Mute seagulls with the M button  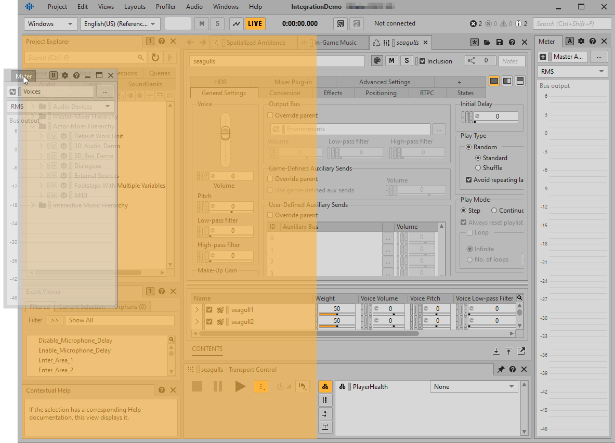coord(391,61)
